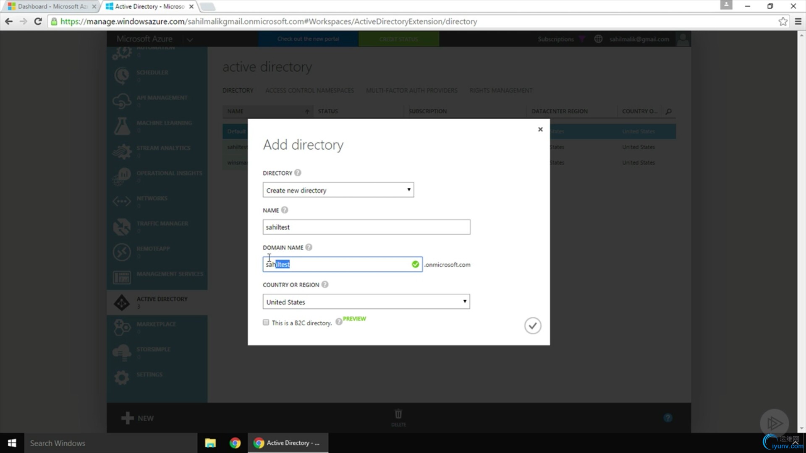Click the Search Windows box
The image size is (806, 453).
click(x=111, y=443)
